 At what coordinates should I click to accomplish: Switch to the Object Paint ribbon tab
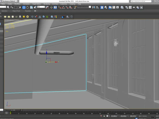16,11
